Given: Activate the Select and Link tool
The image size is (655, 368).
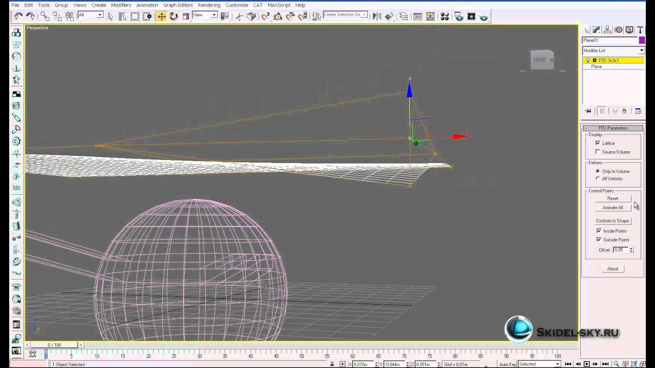Looking at the screenshot, I should 45,16.
